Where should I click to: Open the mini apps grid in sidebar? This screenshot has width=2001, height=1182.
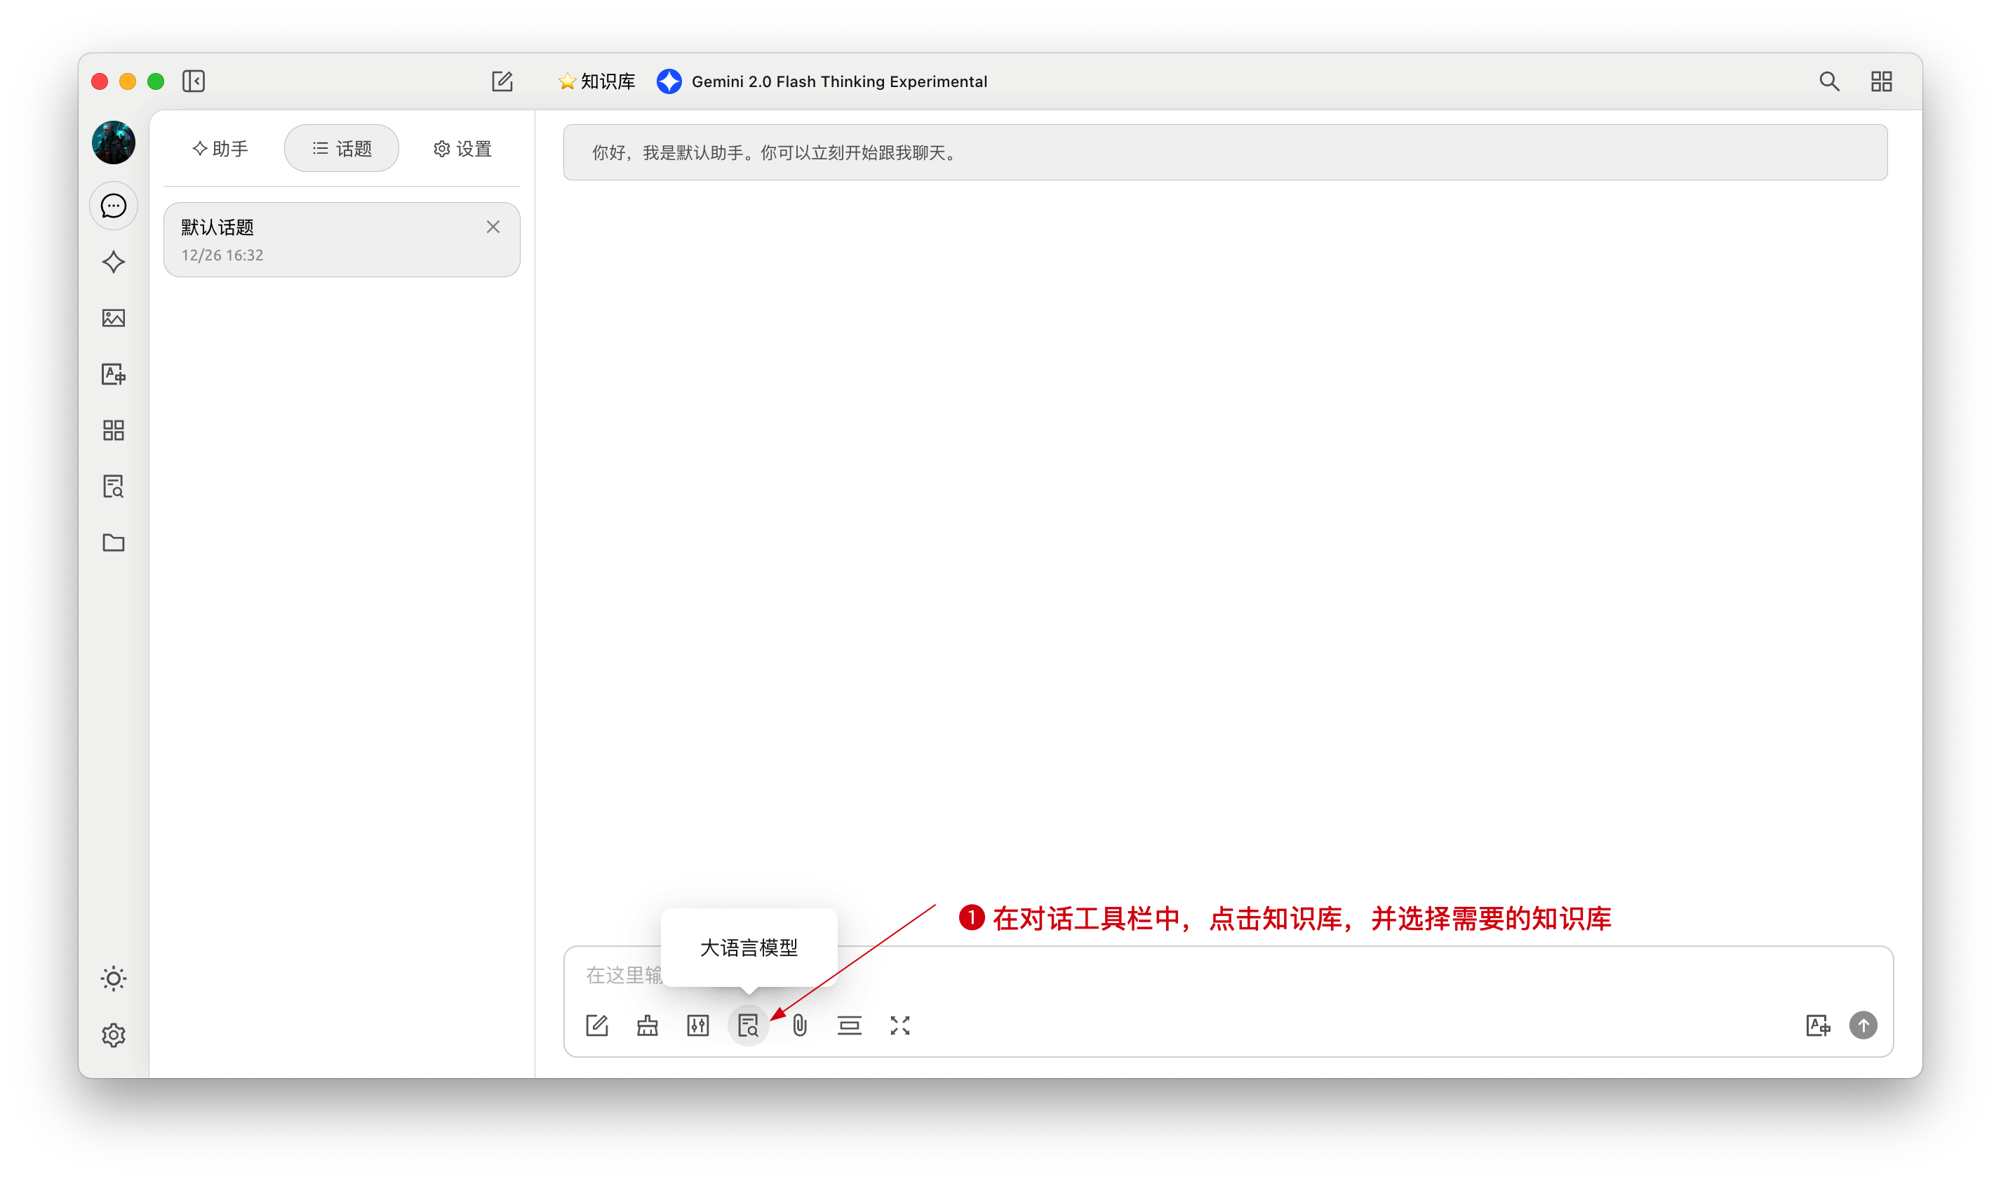114,430
